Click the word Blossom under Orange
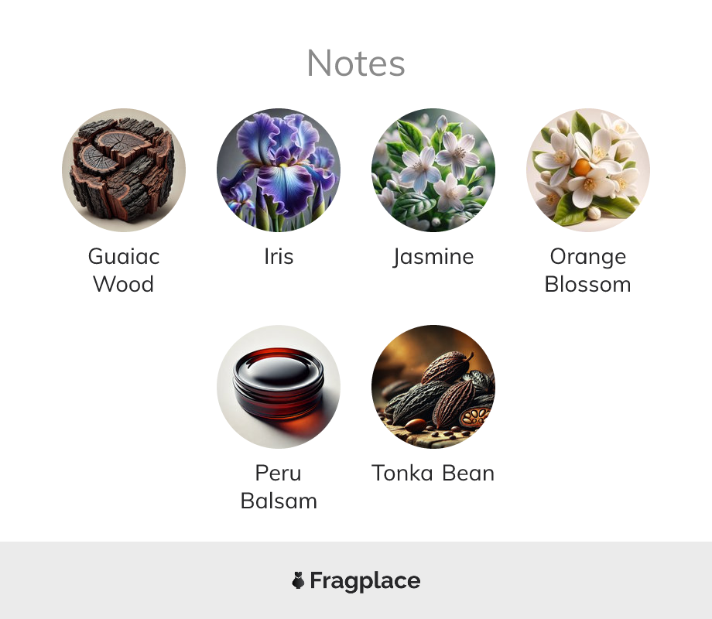The height and width of the screenshot is (619, 712). (588, 285)
